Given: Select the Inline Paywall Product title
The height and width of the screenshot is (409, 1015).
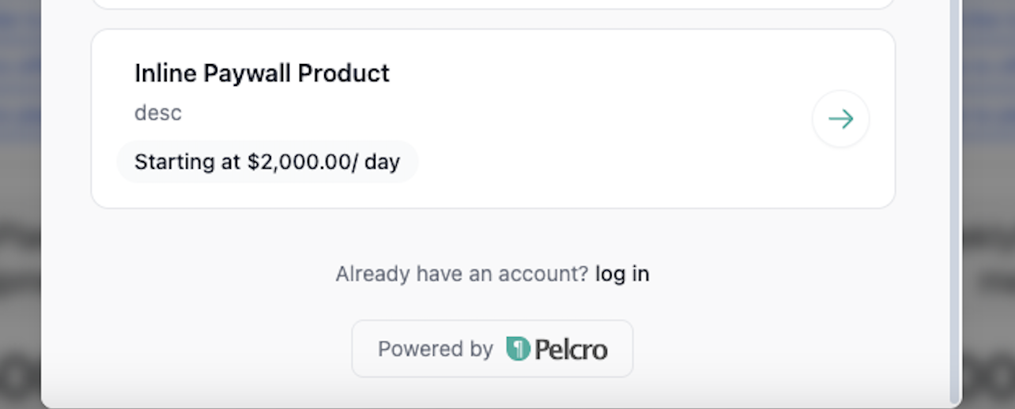Looking at the screenshot, I should 262,73.
